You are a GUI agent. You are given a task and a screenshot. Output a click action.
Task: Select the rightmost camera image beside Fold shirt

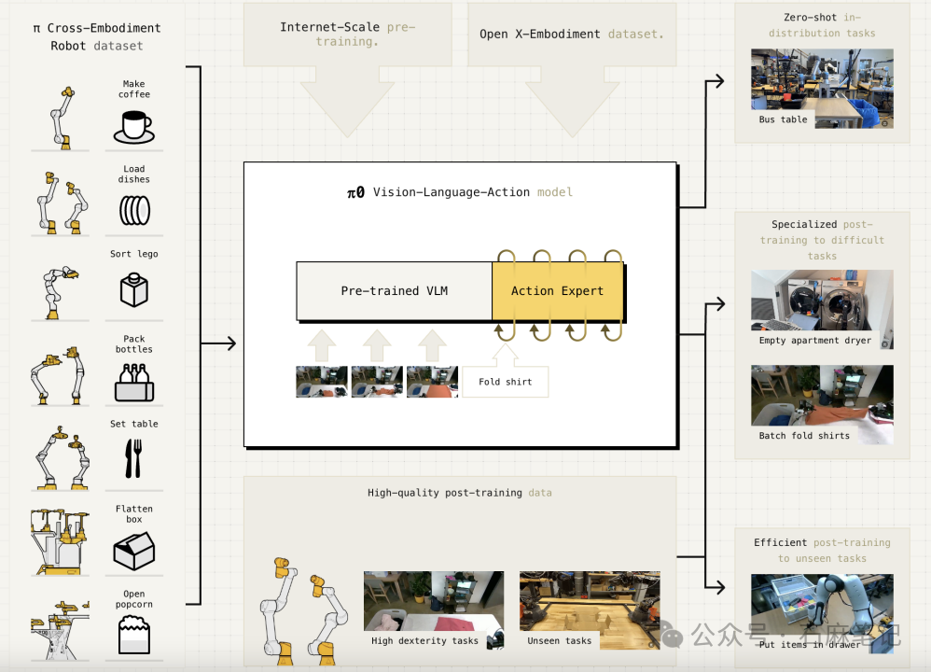432,382
